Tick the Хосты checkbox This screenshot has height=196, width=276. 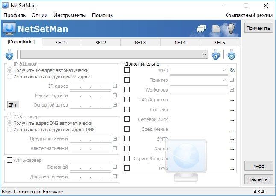click(x=127, y=149)
